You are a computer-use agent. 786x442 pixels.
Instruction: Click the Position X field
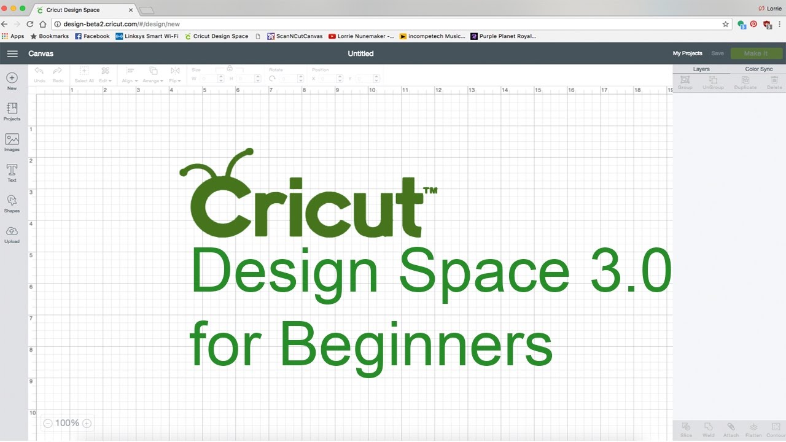[x=329, y=79]
